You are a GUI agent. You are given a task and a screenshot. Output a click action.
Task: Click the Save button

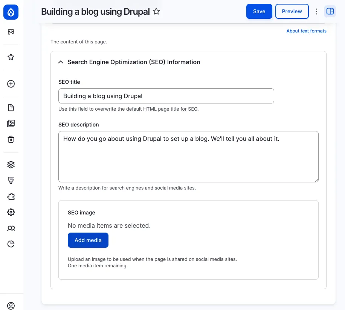pyautogui.click(x=259, y=11)
